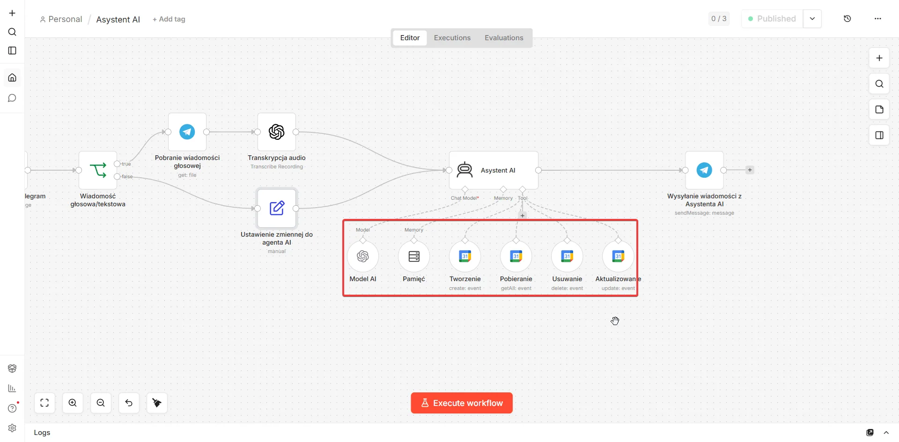Select the Transkrypcja audio OpenAI node
The image size is (899, 442).
(x=277, y=132)
